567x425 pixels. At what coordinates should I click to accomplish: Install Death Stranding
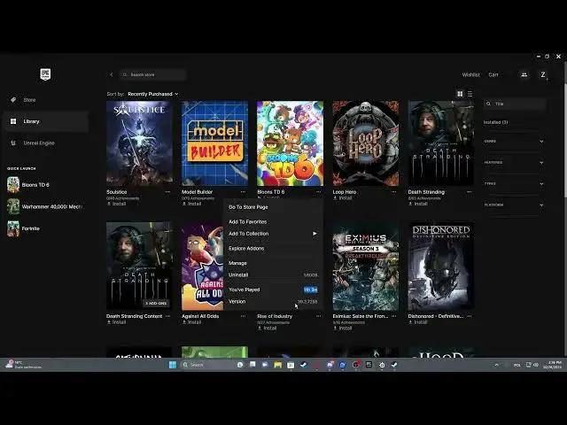pyautogui.click(x=418, y=204)
